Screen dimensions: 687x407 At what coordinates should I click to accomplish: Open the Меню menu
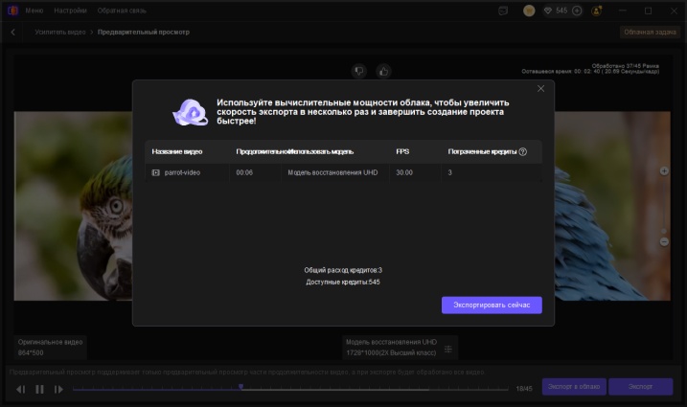click(34, 11)
